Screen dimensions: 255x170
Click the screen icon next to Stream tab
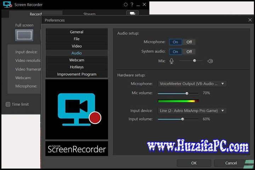point(132,13)
